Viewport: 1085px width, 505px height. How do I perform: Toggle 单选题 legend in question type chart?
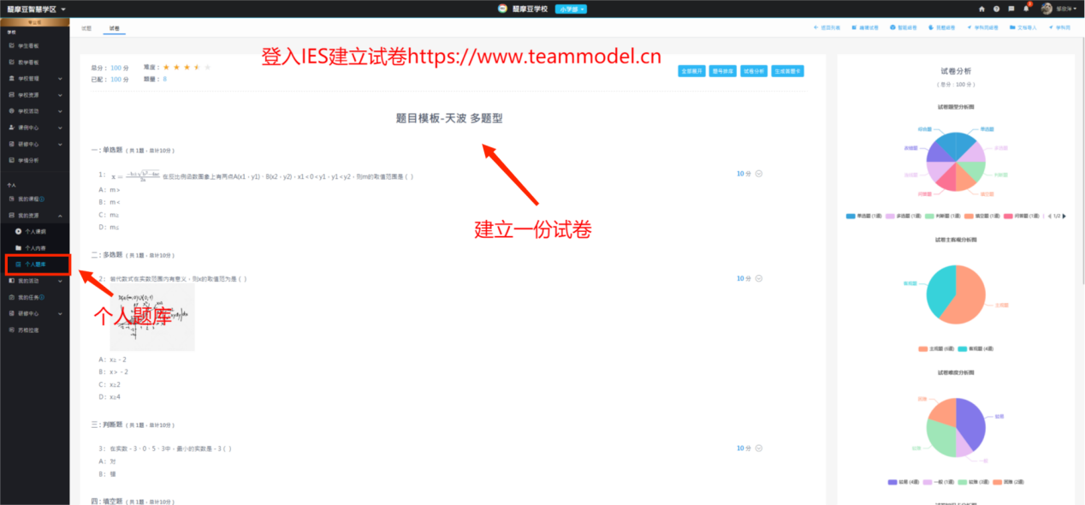point(851,216)
